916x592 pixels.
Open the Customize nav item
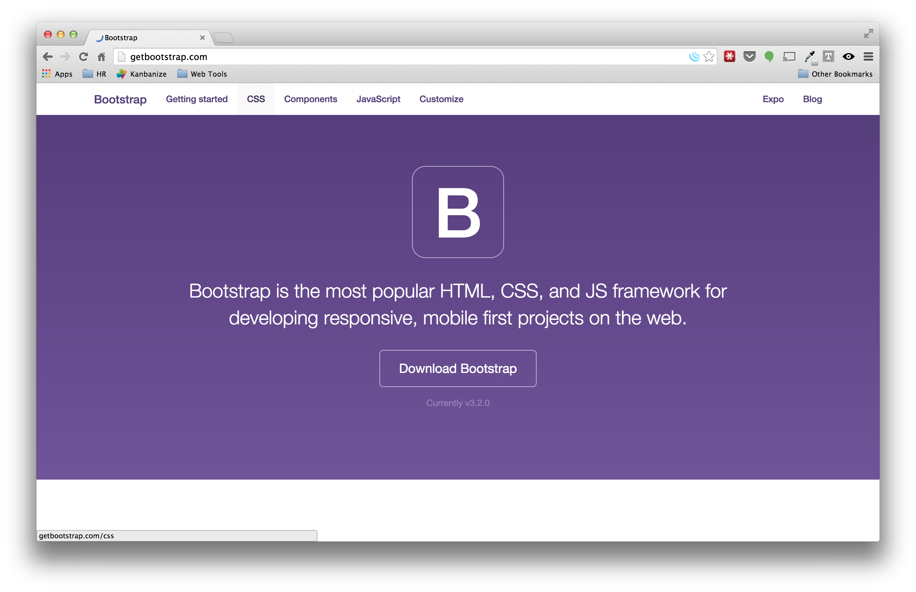(x=441, y=99)
